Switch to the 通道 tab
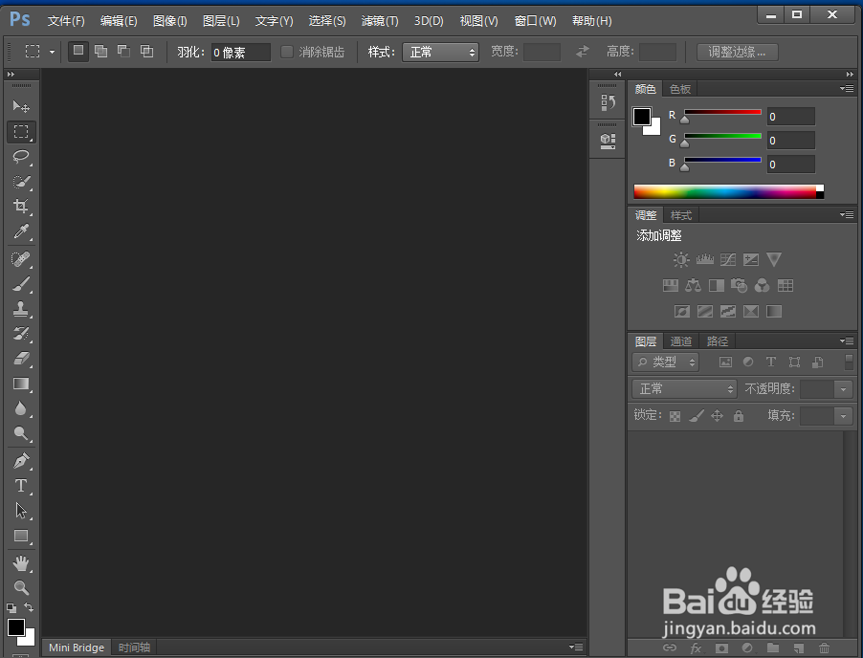 [x=681, y=340]
